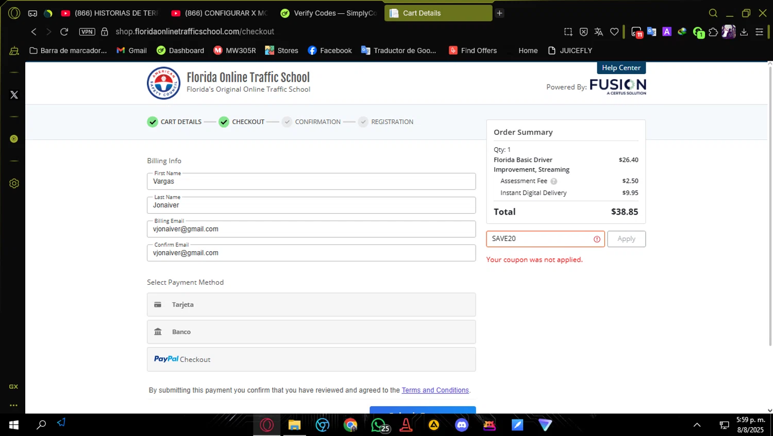Screen dimensions: 773x436
Task: Open the Dashboard bookmark
Action: pyautogui.click(x=180, y=50)
